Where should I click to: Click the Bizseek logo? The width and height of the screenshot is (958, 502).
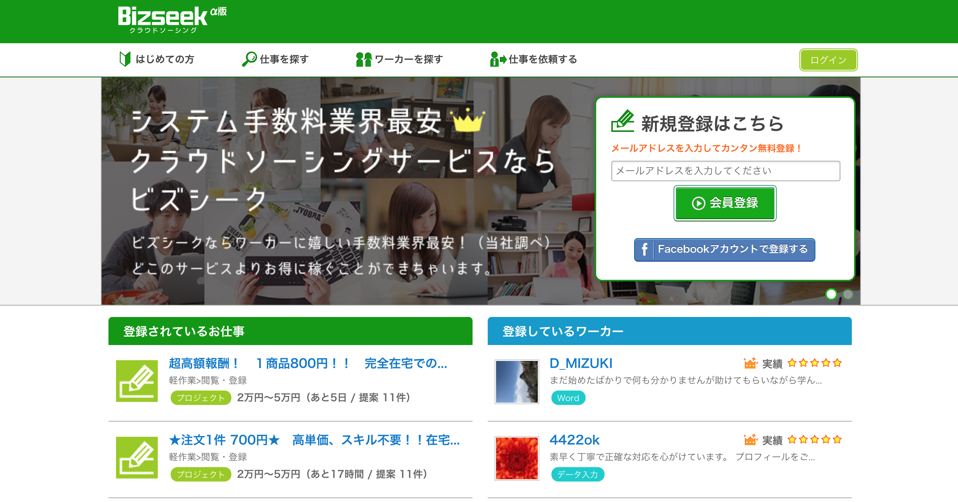172,20
